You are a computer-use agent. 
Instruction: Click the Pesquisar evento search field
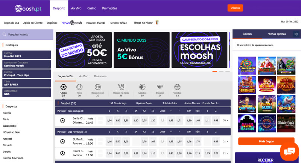coord(26,34)
